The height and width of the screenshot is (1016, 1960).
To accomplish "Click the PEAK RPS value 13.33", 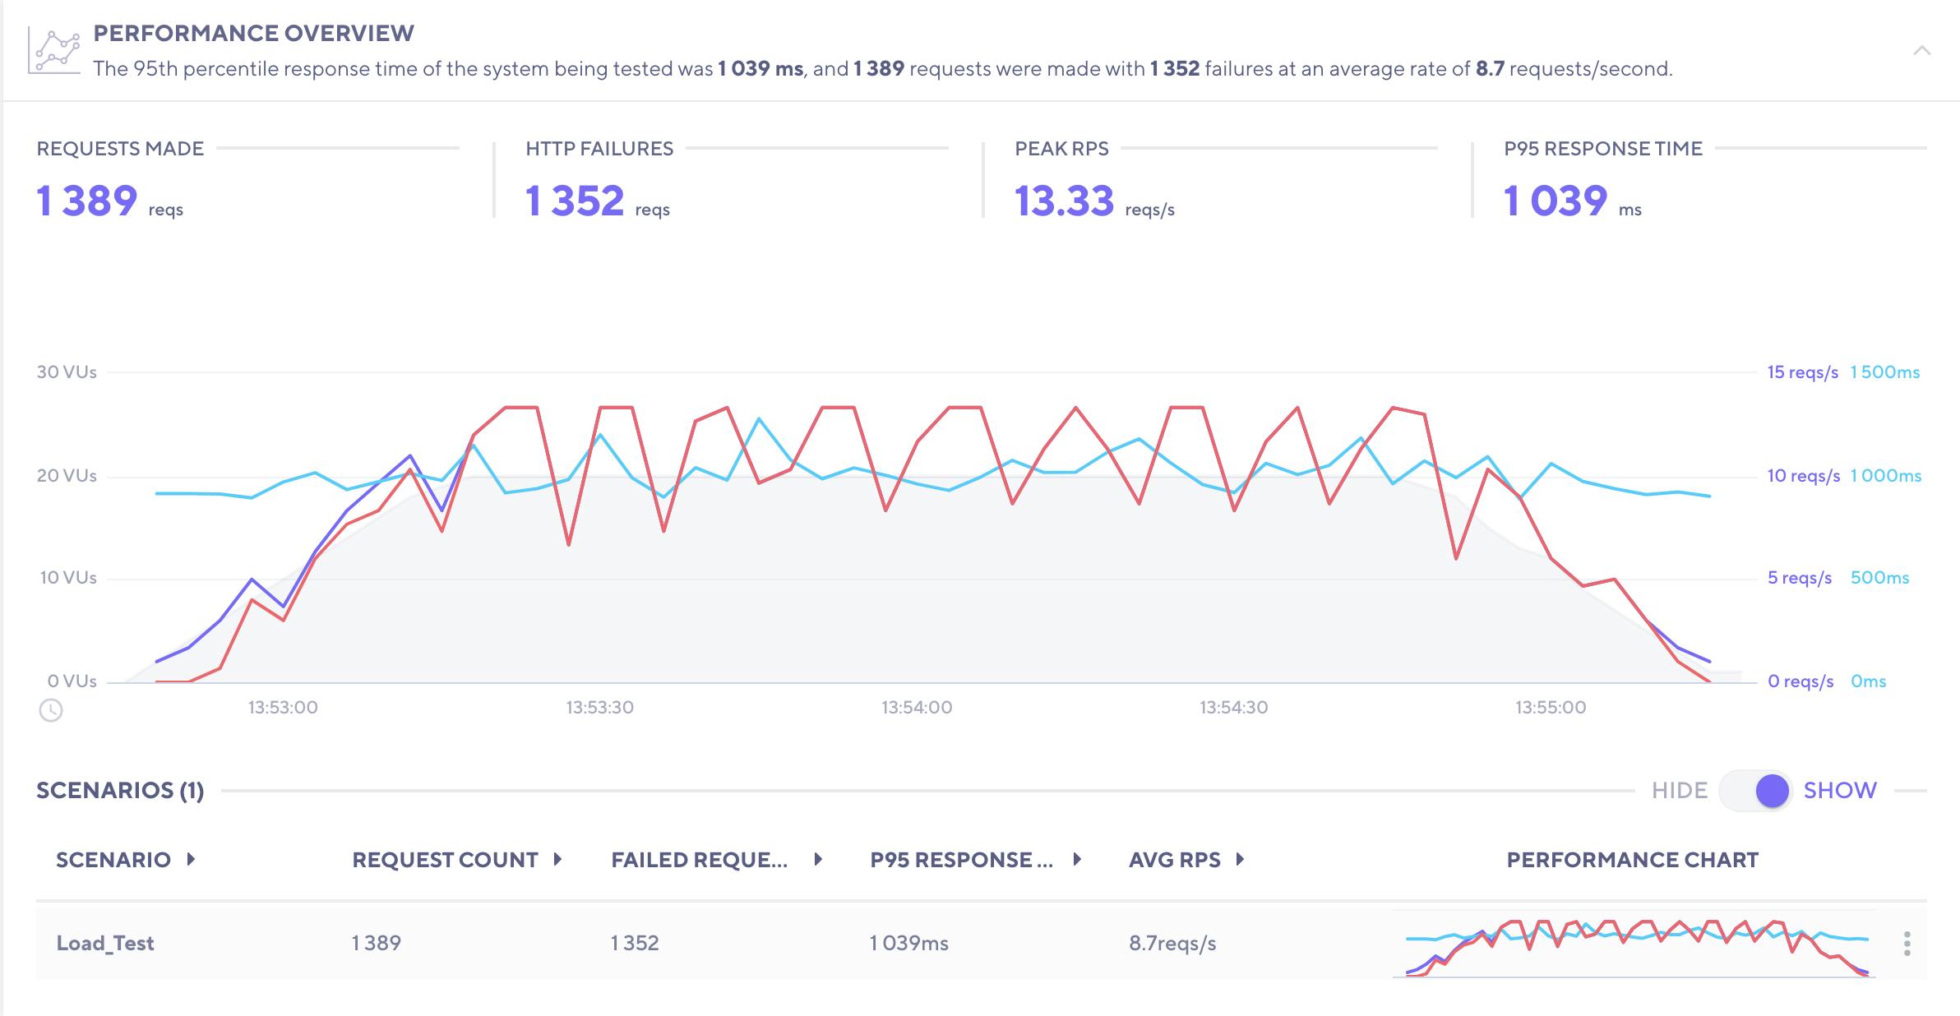I will (x=1064, y=201).
